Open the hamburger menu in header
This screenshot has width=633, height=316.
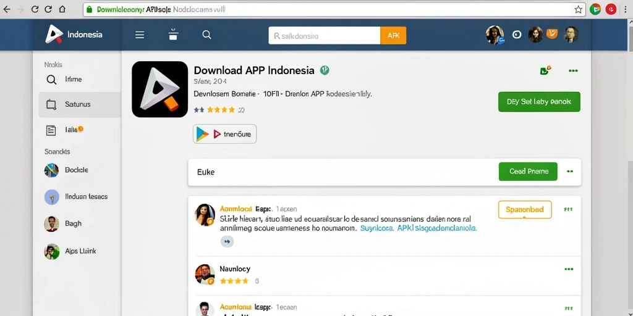tap(140, 35)
